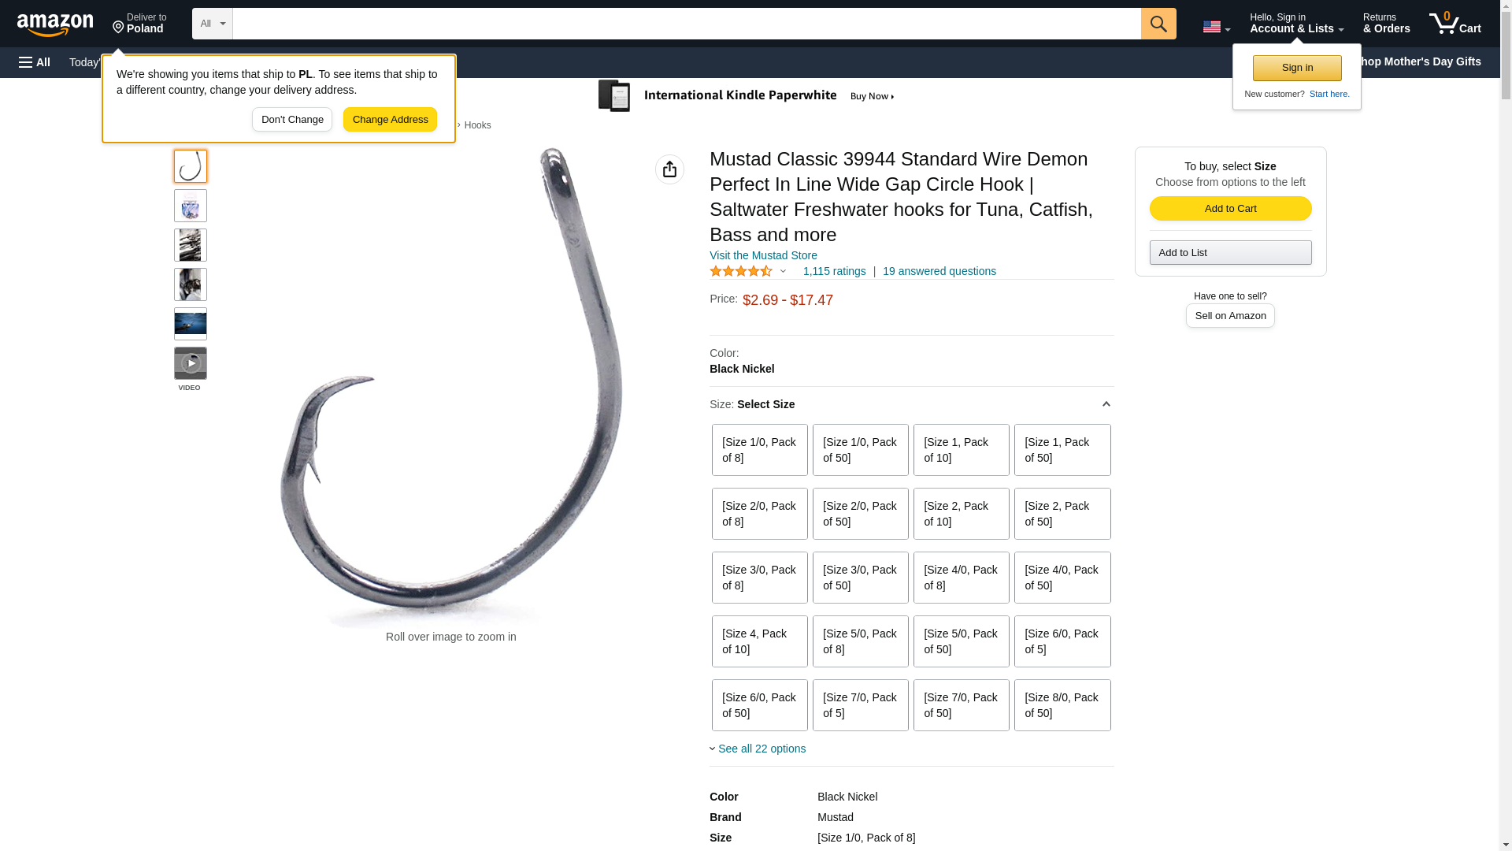Choose Size 7/0, Pack of 5 option
Viewport: 1512px width, 851px height.
[860, 705]
